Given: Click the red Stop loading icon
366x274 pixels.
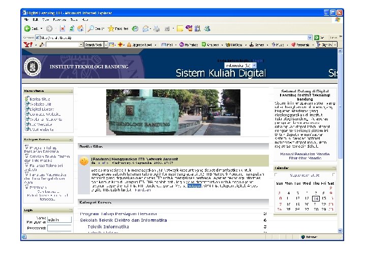Looking at the screenshot, I should coord(63,28).
